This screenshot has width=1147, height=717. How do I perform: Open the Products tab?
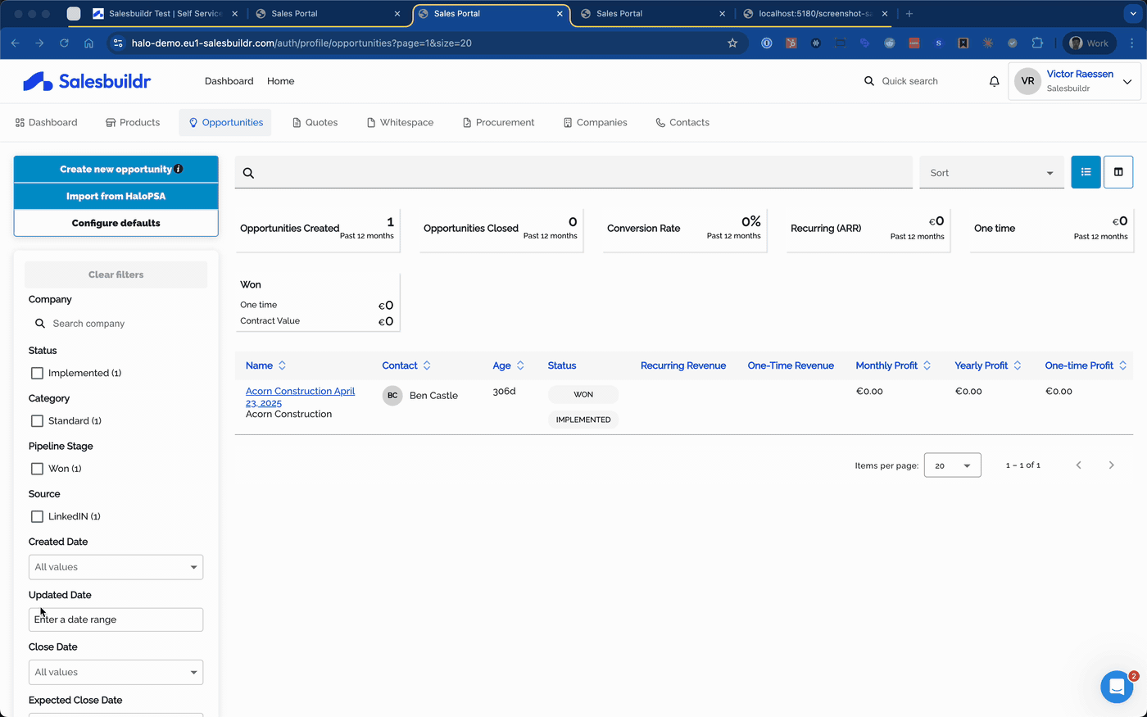133,122
